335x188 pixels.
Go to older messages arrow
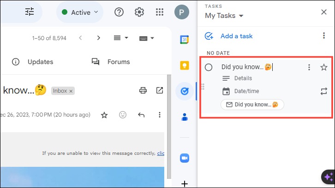[x=98, y=38]
